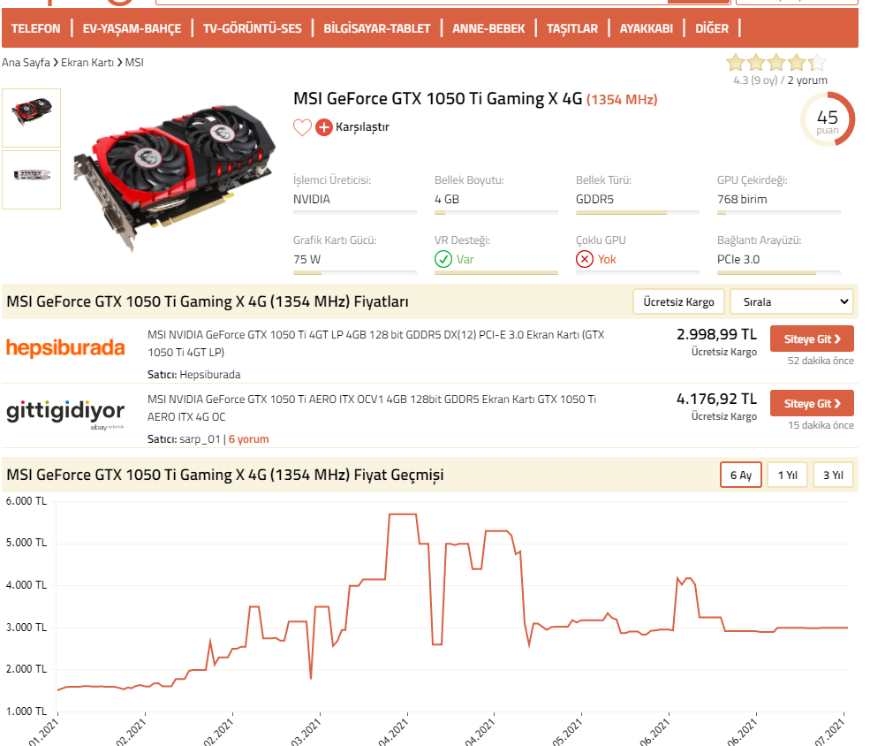Click the 15 dakika önce timestamp
Image resolution: width=870 pixels, height=746 pixels.
[x=821, y=425]
